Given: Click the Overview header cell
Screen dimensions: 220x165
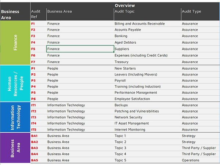Looking at the screenshot, I should click(x=125, y=5).
